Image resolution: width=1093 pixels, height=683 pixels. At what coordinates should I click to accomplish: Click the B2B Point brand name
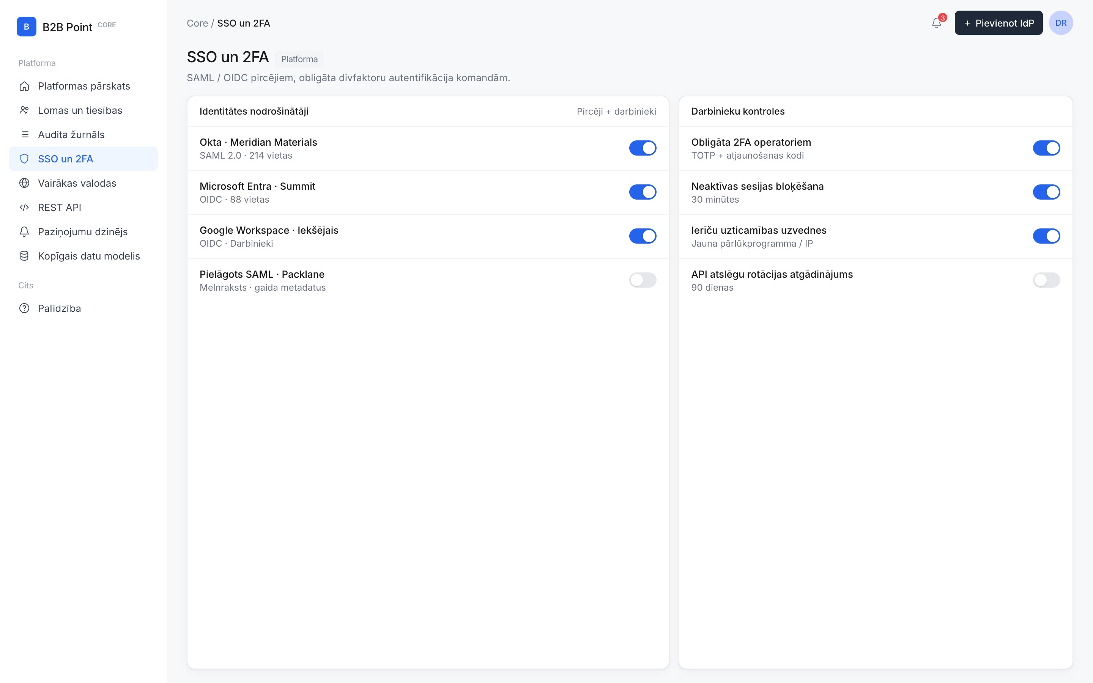pos(67,27)
